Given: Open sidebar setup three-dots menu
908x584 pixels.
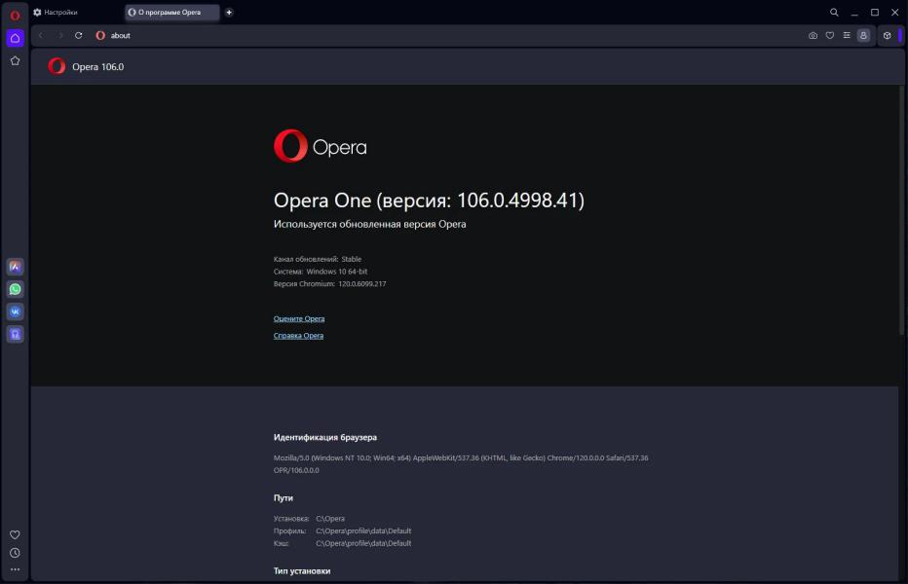Looking at the screenshot, I should point(15,569).
